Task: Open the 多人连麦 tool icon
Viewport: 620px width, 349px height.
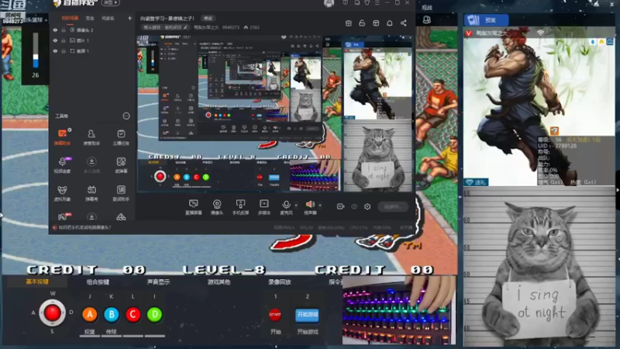Action: (91, 164)
